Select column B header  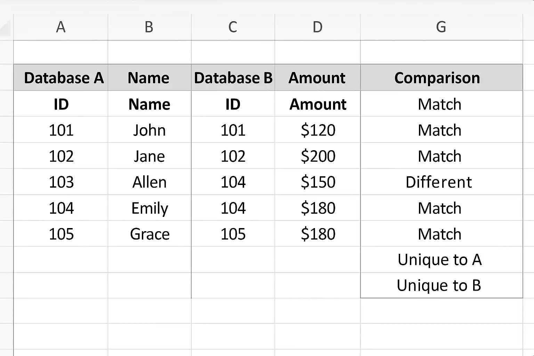pos(149,27)
